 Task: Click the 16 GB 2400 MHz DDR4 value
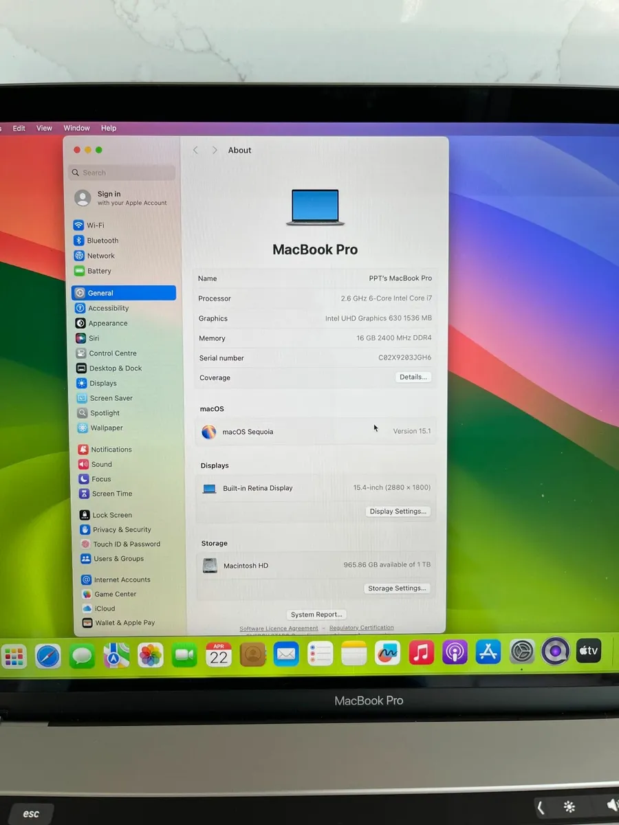(394, 338)
